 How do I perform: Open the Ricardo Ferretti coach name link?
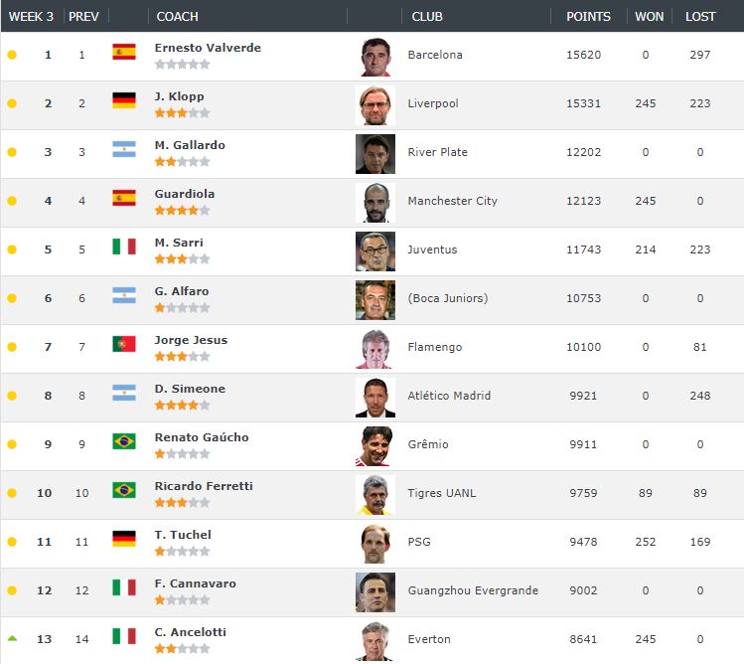coord(204,486)
